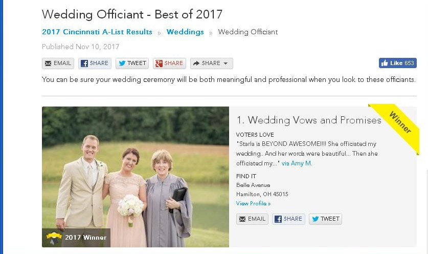Open the Weddings breadcrumb link
428x254 pixels.
click(x=185, y=32)
